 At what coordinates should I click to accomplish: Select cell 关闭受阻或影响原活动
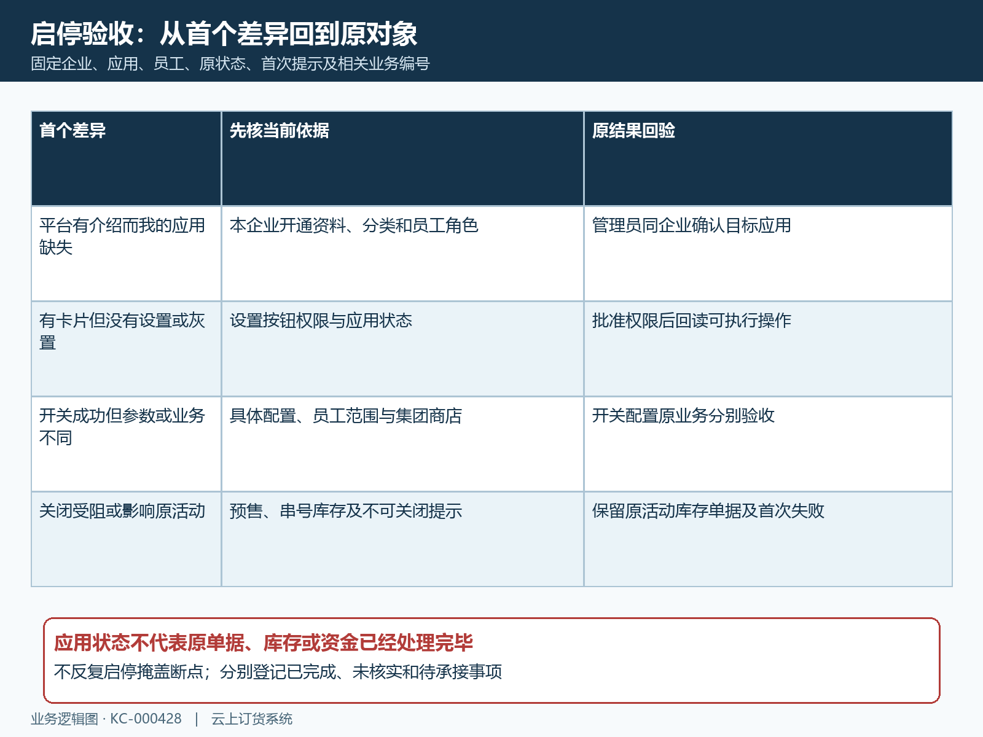pyautogui.click(x=126, y=539)
